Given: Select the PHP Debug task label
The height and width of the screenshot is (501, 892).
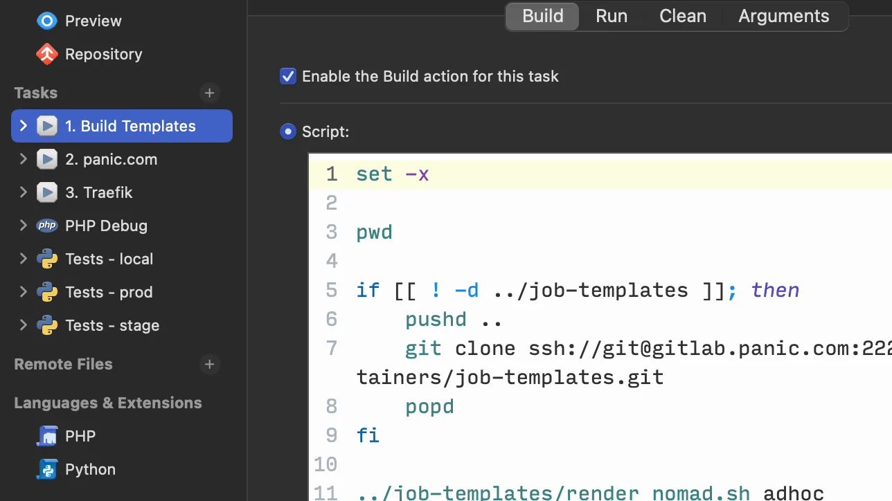Looking at the screenshot, I should (106, 226).
